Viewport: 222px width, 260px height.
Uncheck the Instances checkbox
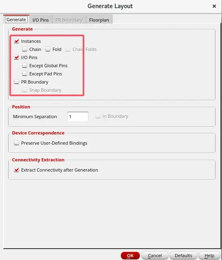click(16, 41)
